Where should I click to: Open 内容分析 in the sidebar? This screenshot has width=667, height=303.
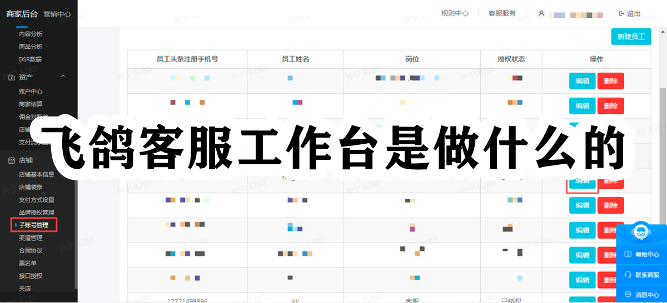click(x=31, y=34)
